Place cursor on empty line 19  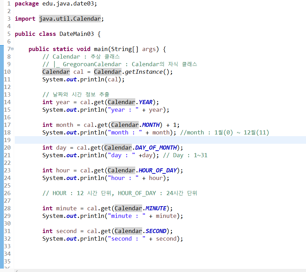coord(160,140)
